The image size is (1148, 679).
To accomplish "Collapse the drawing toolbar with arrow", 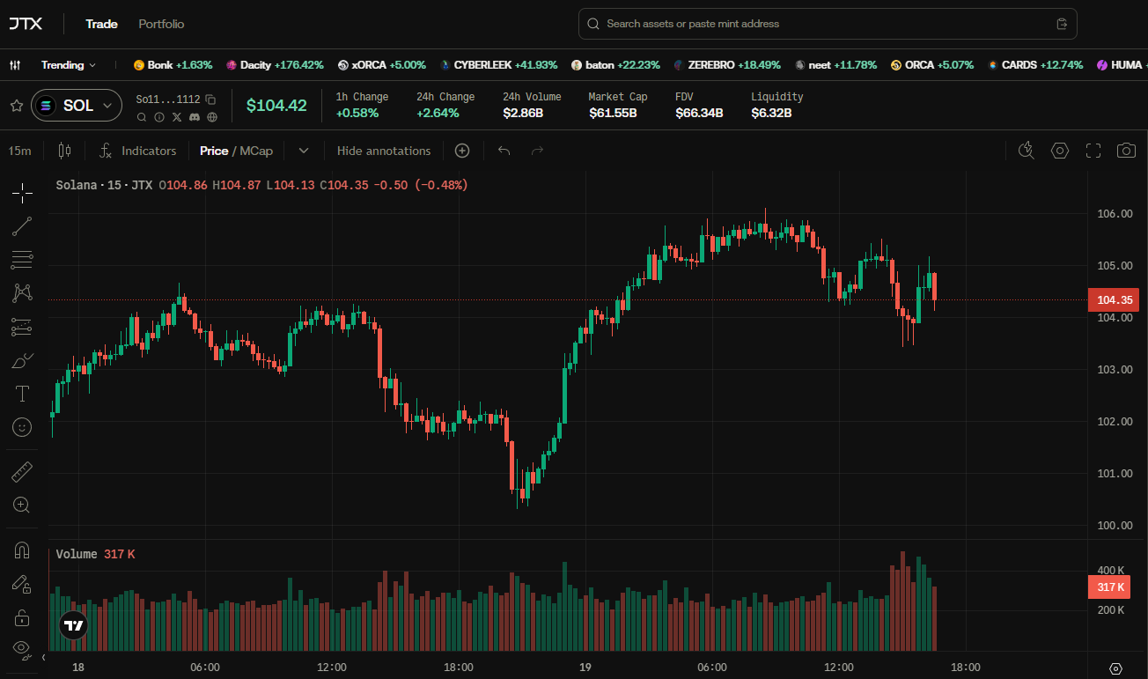I will click(x=44, y=657).
